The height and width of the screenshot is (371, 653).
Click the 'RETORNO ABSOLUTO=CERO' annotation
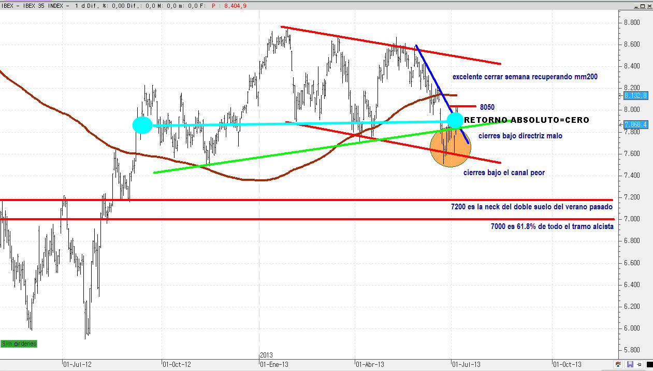pos(526,120)
